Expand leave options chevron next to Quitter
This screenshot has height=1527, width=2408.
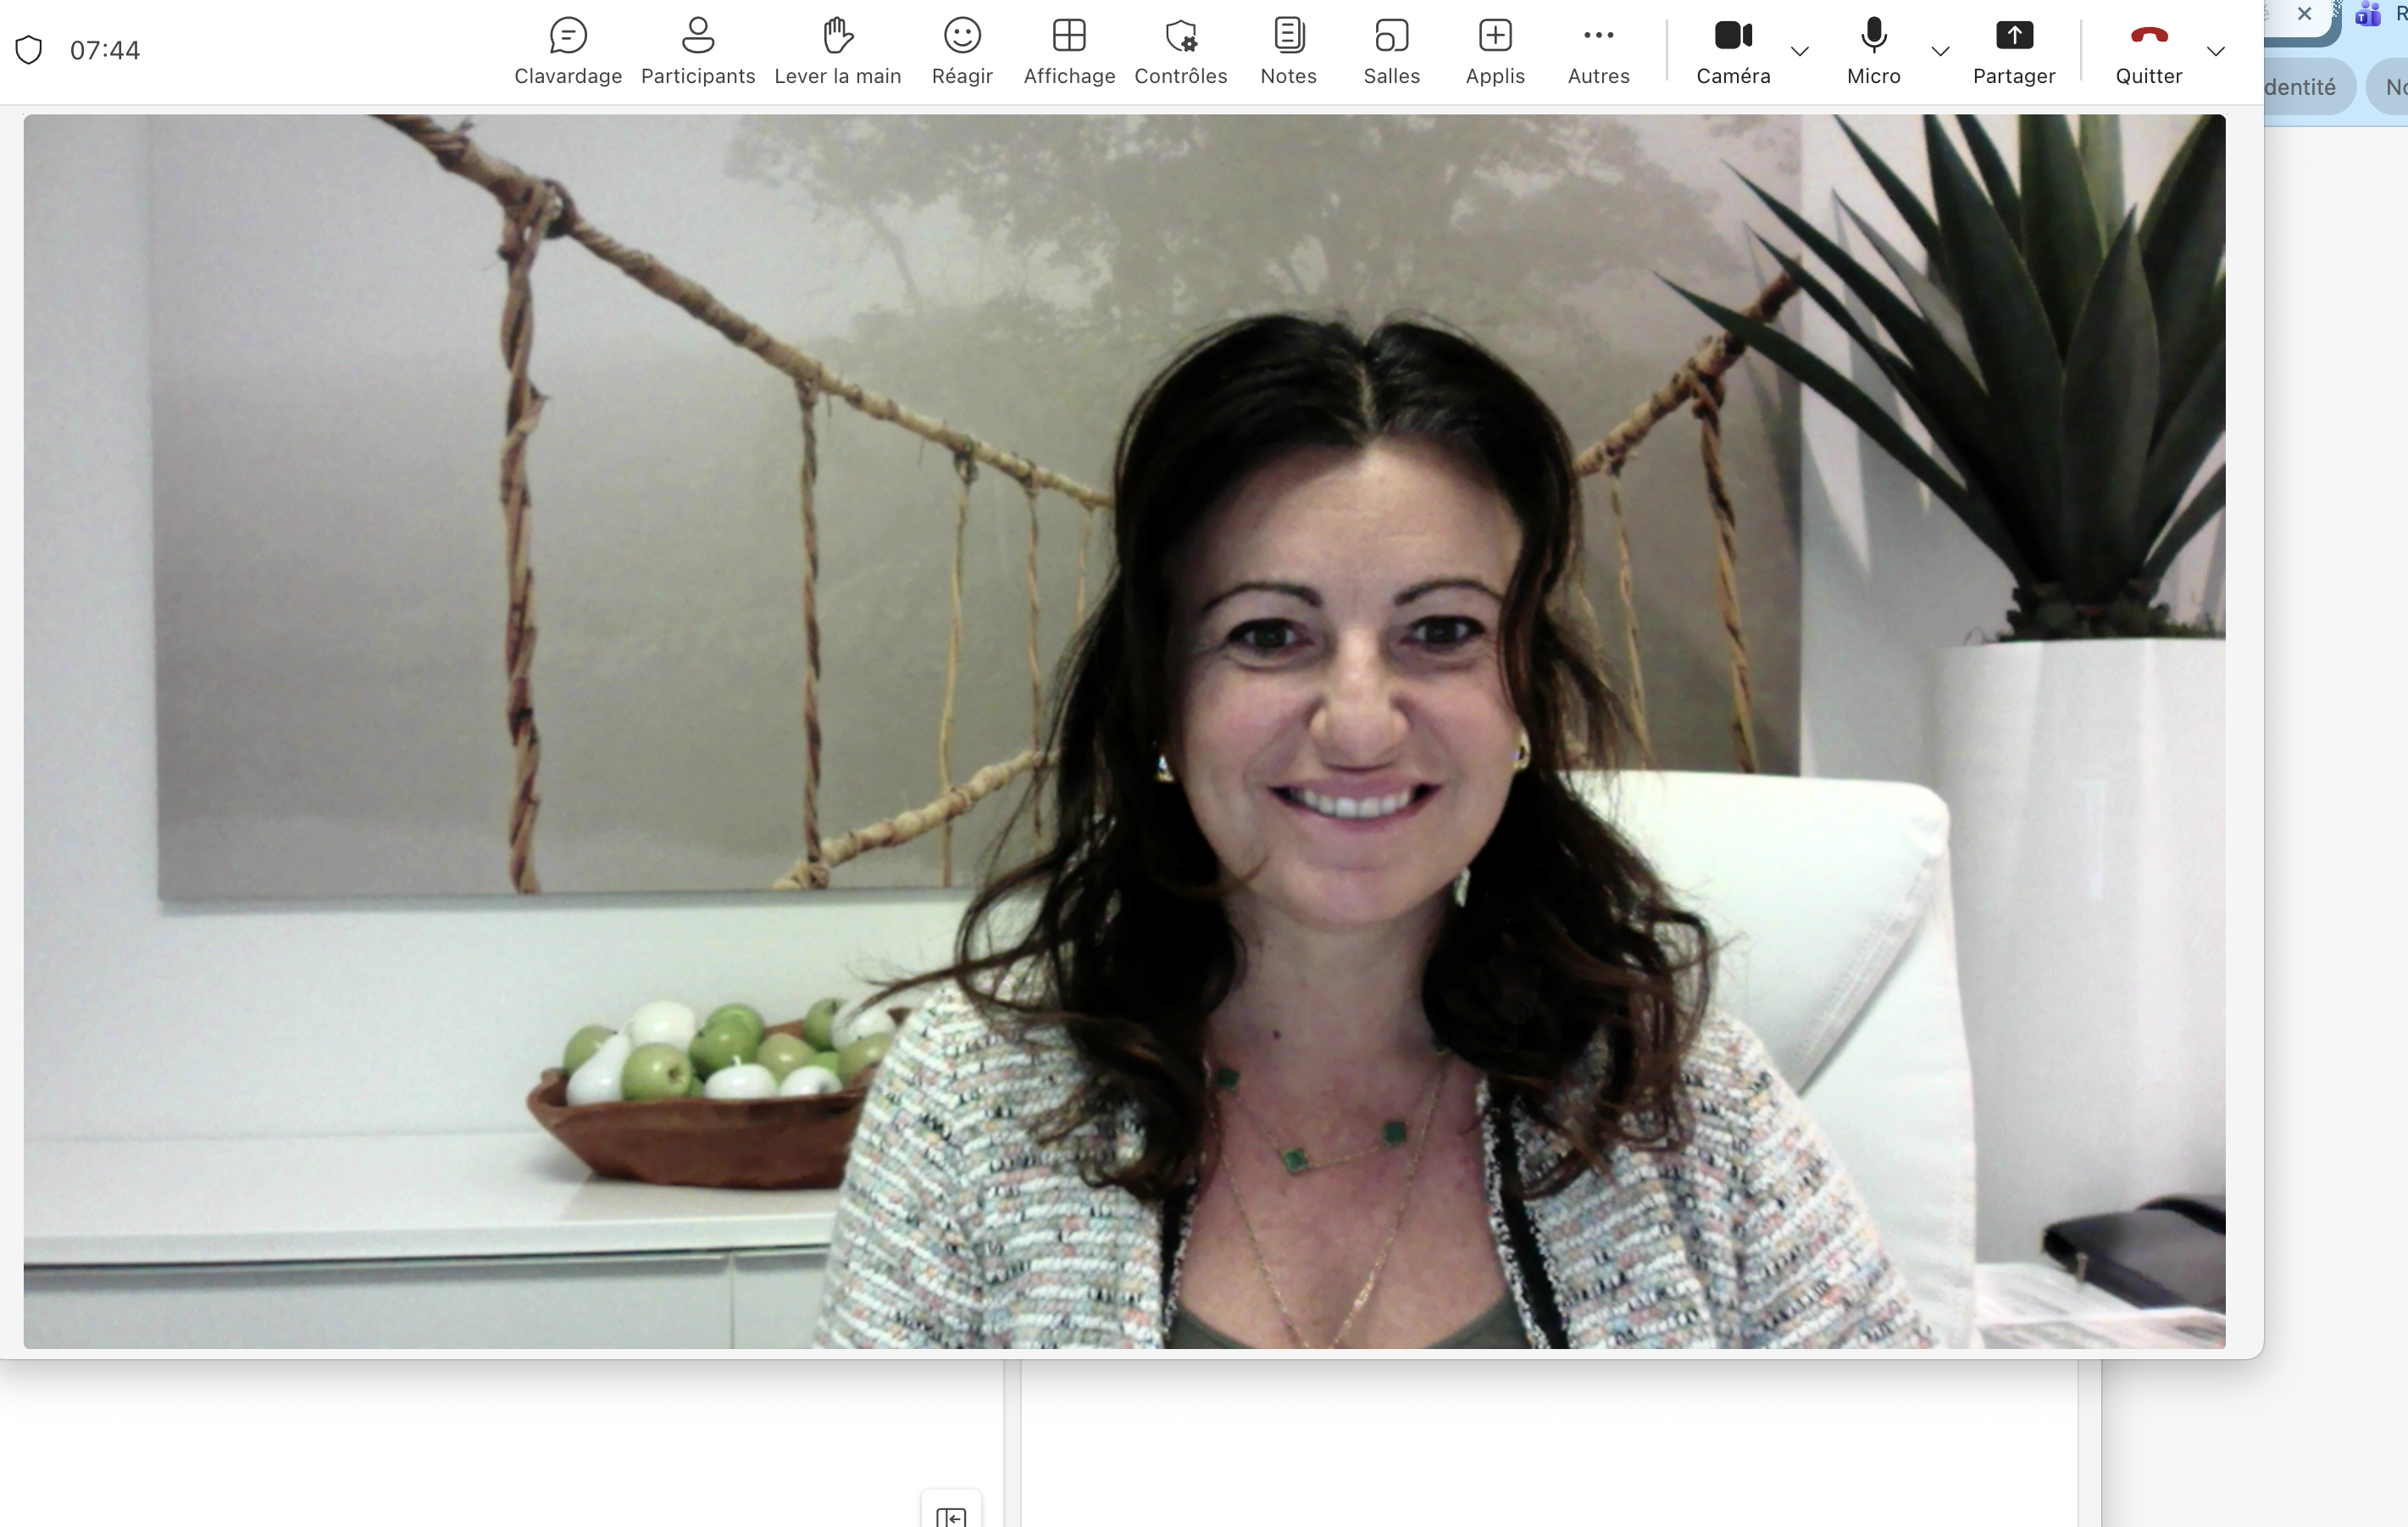[x=2216, y=51]
